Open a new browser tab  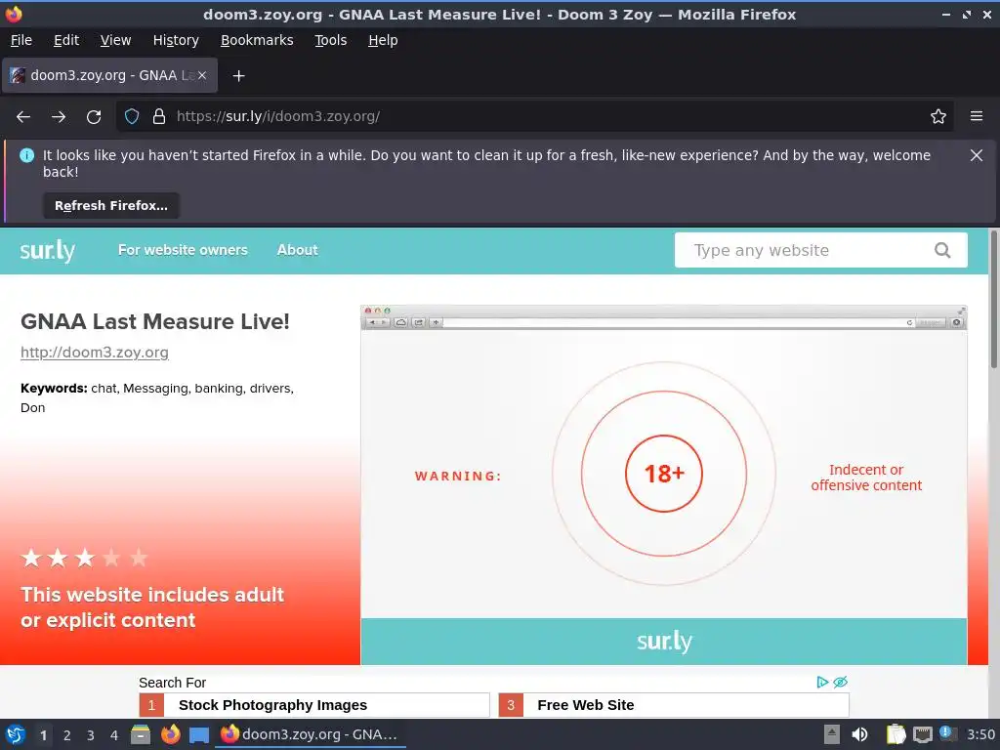pos(238,76)
